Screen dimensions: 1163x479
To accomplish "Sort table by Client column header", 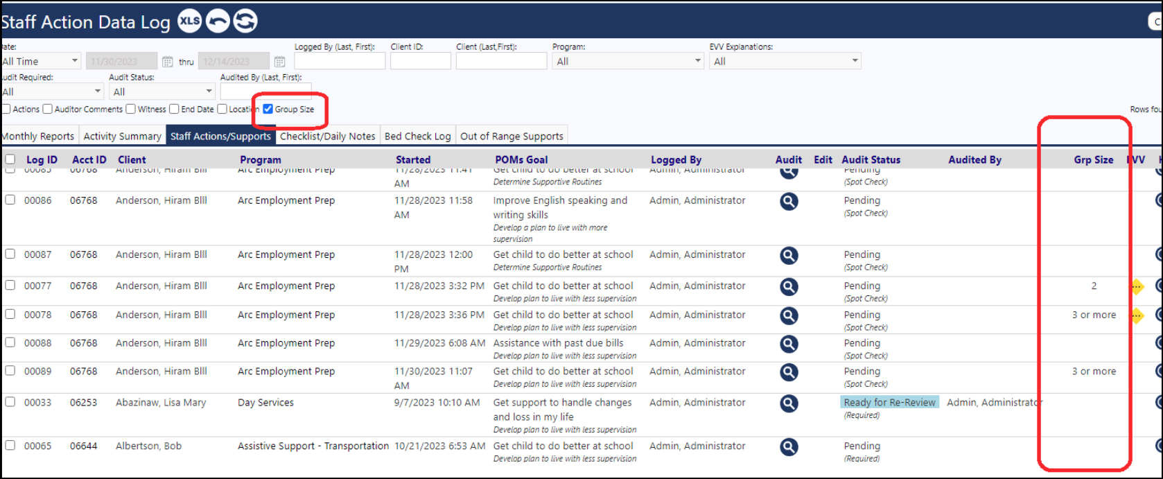I will (132, 160).
